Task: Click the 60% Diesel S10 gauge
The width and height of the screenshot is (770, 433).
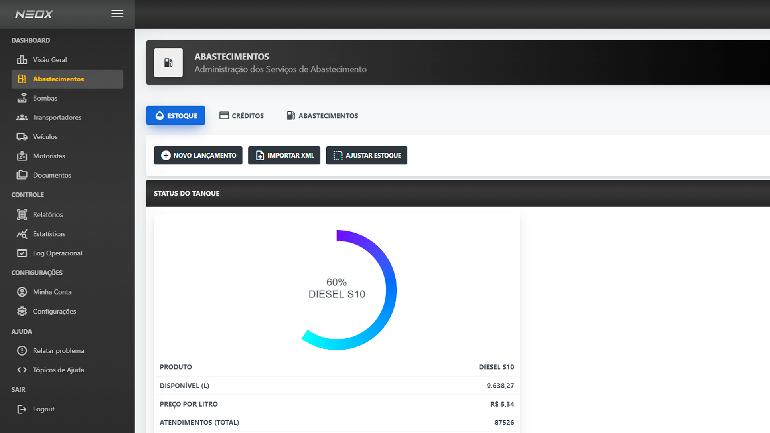Action: pyautogui.click(x=336, y=289)
